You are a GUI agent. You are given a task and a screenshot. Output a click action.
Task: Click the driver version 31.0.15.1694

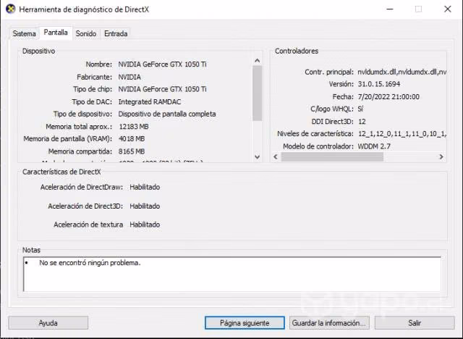[x=379, y=84]
